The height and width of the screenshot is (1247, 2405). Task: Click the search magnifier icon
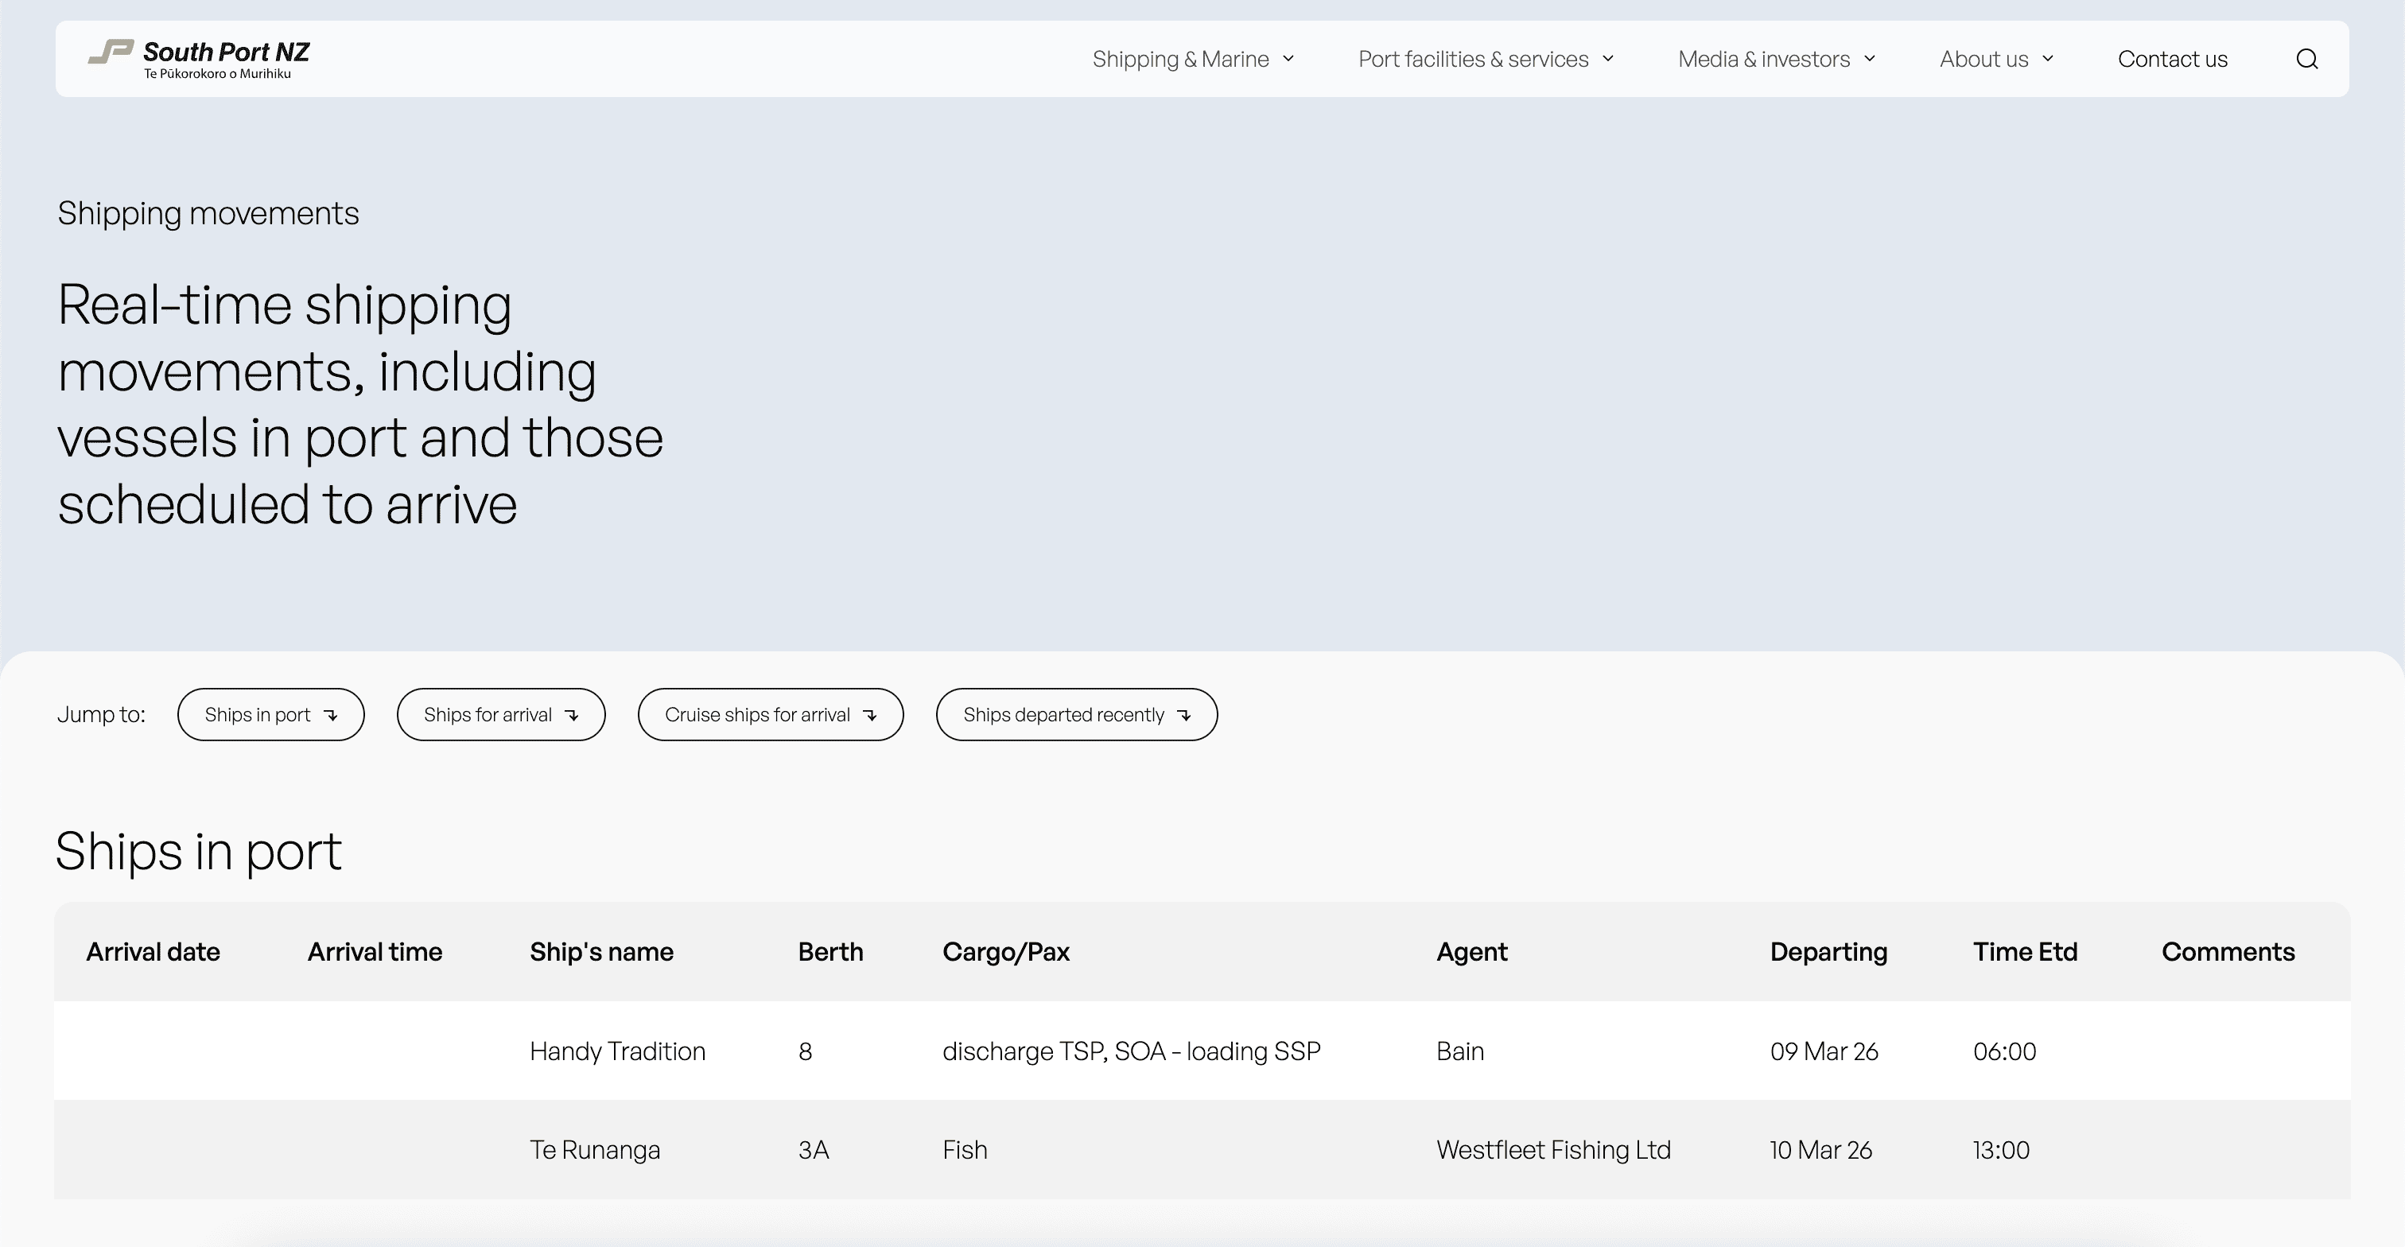tap(2306, 59)
